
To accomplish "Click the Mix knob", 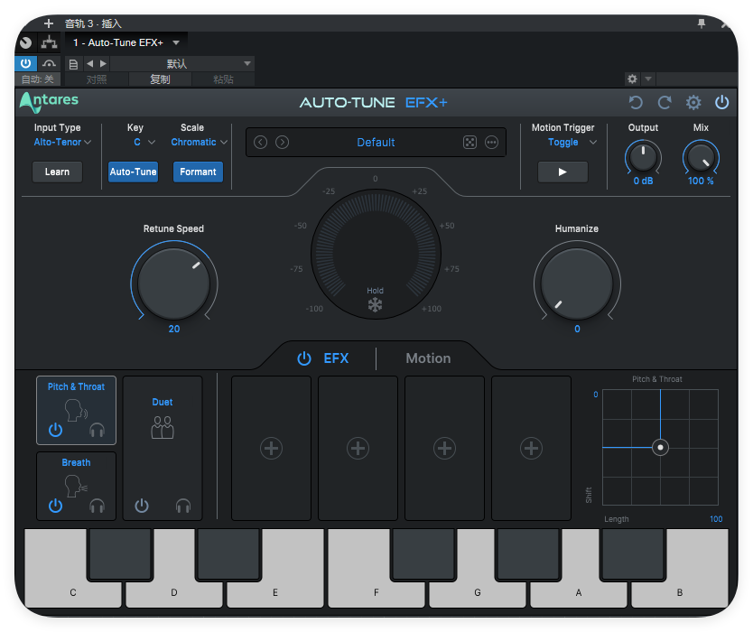I will coord(701,158).
